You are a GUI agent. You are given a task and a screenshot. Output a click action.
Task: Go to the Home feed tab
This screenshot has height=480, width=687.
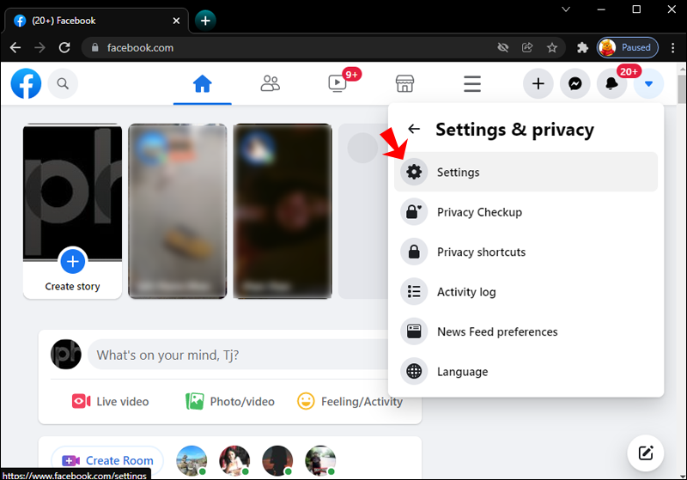pos(203,83)
